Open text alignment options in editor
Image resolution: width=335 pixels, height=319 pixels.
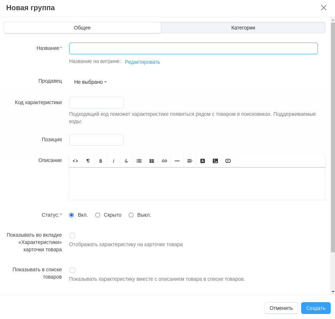pyautogui.click(x=190, y=161)
